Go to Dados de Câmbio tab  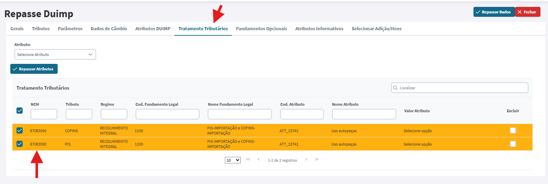point(109,28)
